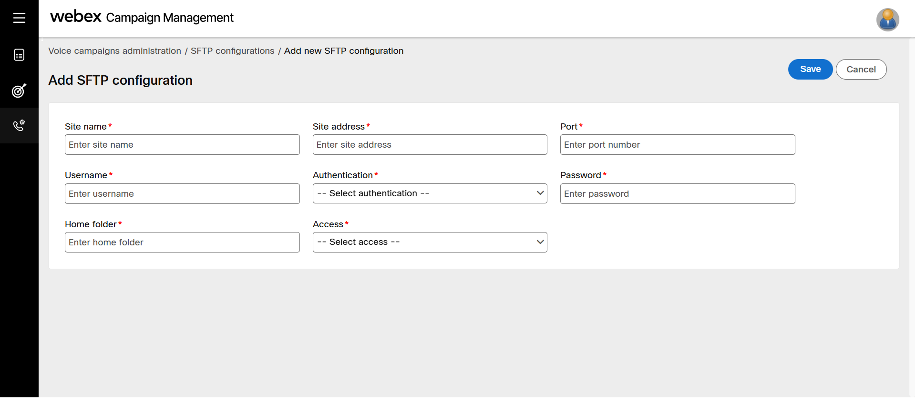The height and width of the screenshot is (404, 915).
Task: Cancel adding SFTP configuration
Action: click(x=861, y=69)
